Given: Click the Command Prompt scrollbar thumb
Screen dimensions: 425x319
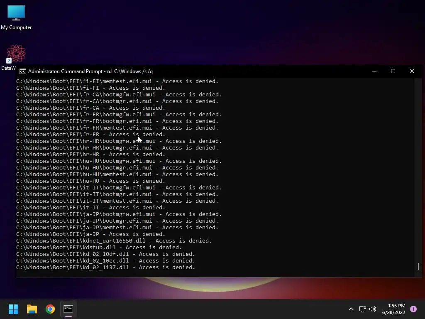Looking at the screenshot, I should (418, 266).
